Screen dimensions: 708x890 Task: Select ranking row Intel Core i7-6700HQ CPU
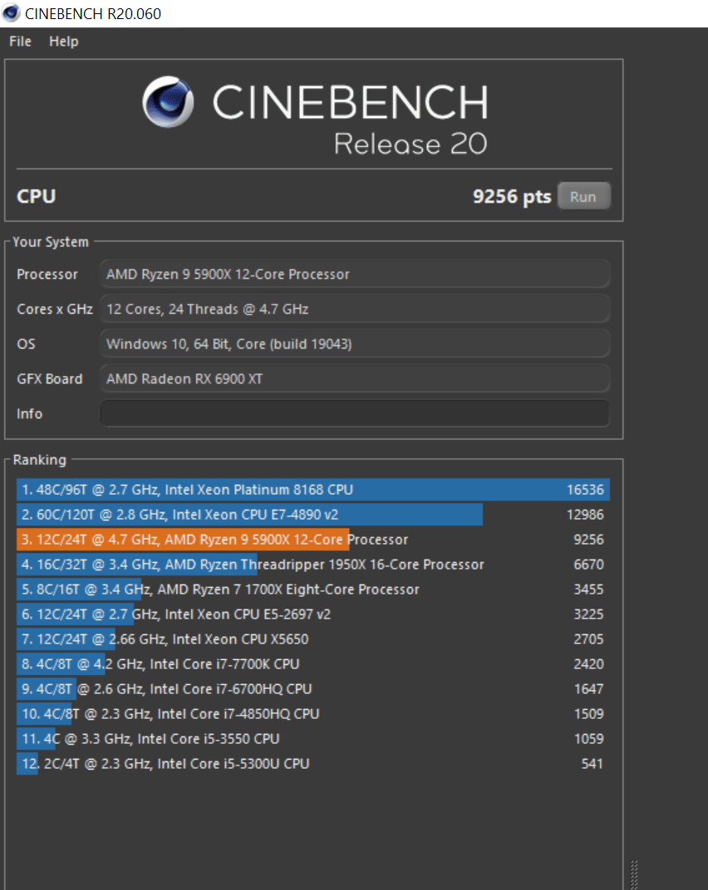point(313,689)
